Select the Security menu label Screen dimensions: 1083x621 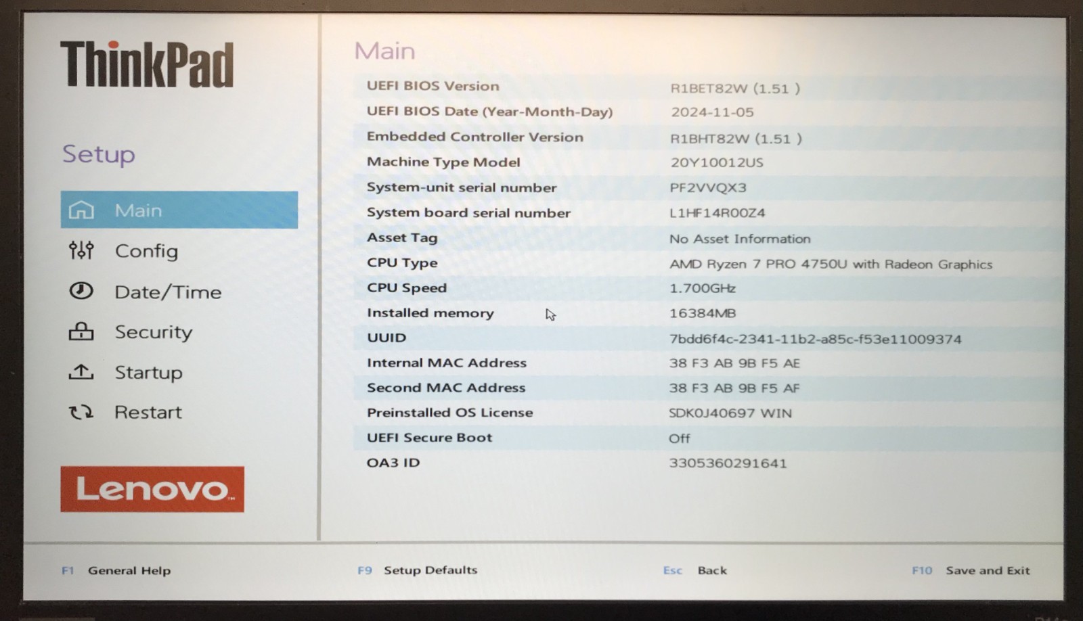[154, 332]
